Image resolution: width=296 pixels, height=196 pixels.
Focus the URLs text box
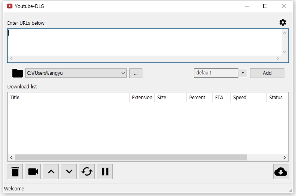(145, 42)
